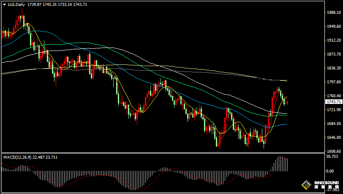This screenshot has height=194, width=343.
Task: Select the 1684.50 price axis label
Action: [x=334, y=124]
